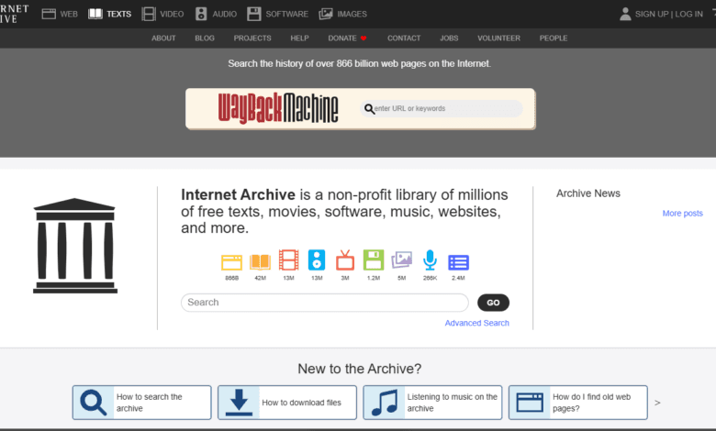Open the Projects menu item

[252, 39]
